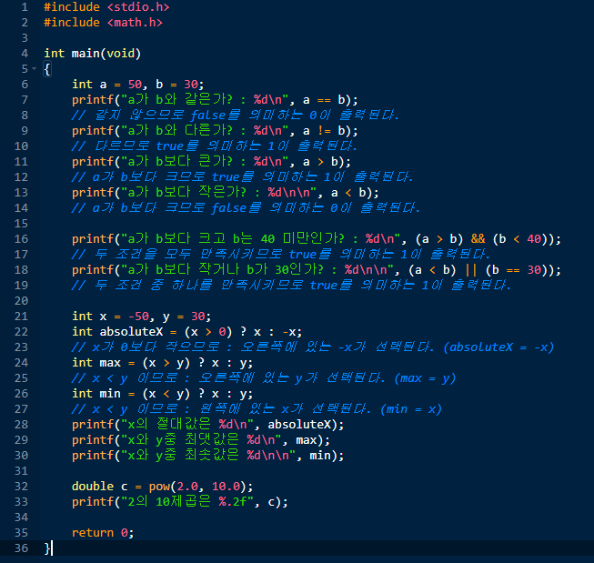This screenshot has height=563, width=594.
Task: Click the "(b < 40)" expression on line 16
Action: (x=519, y=239)
